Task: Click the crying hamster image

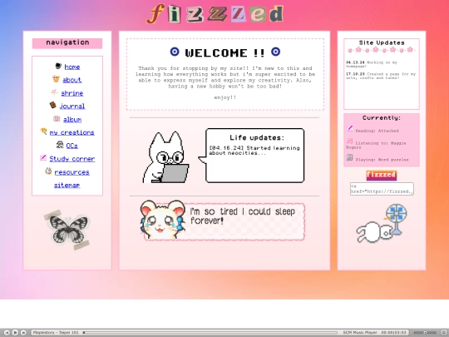Action: (x=162, y=220)
